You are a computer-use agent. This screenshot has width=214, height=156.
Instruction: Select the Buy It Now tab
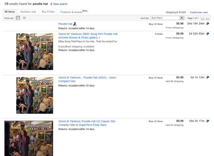click(48, 12)
